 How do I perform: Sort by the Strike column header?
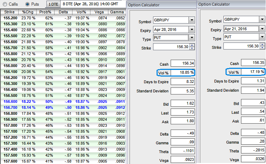click(10, 12)
